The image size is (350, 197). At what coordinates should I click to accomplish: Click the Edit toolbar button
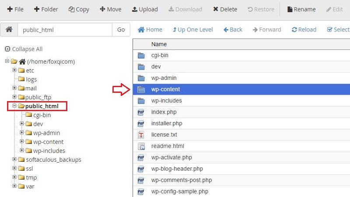point(334,9)
